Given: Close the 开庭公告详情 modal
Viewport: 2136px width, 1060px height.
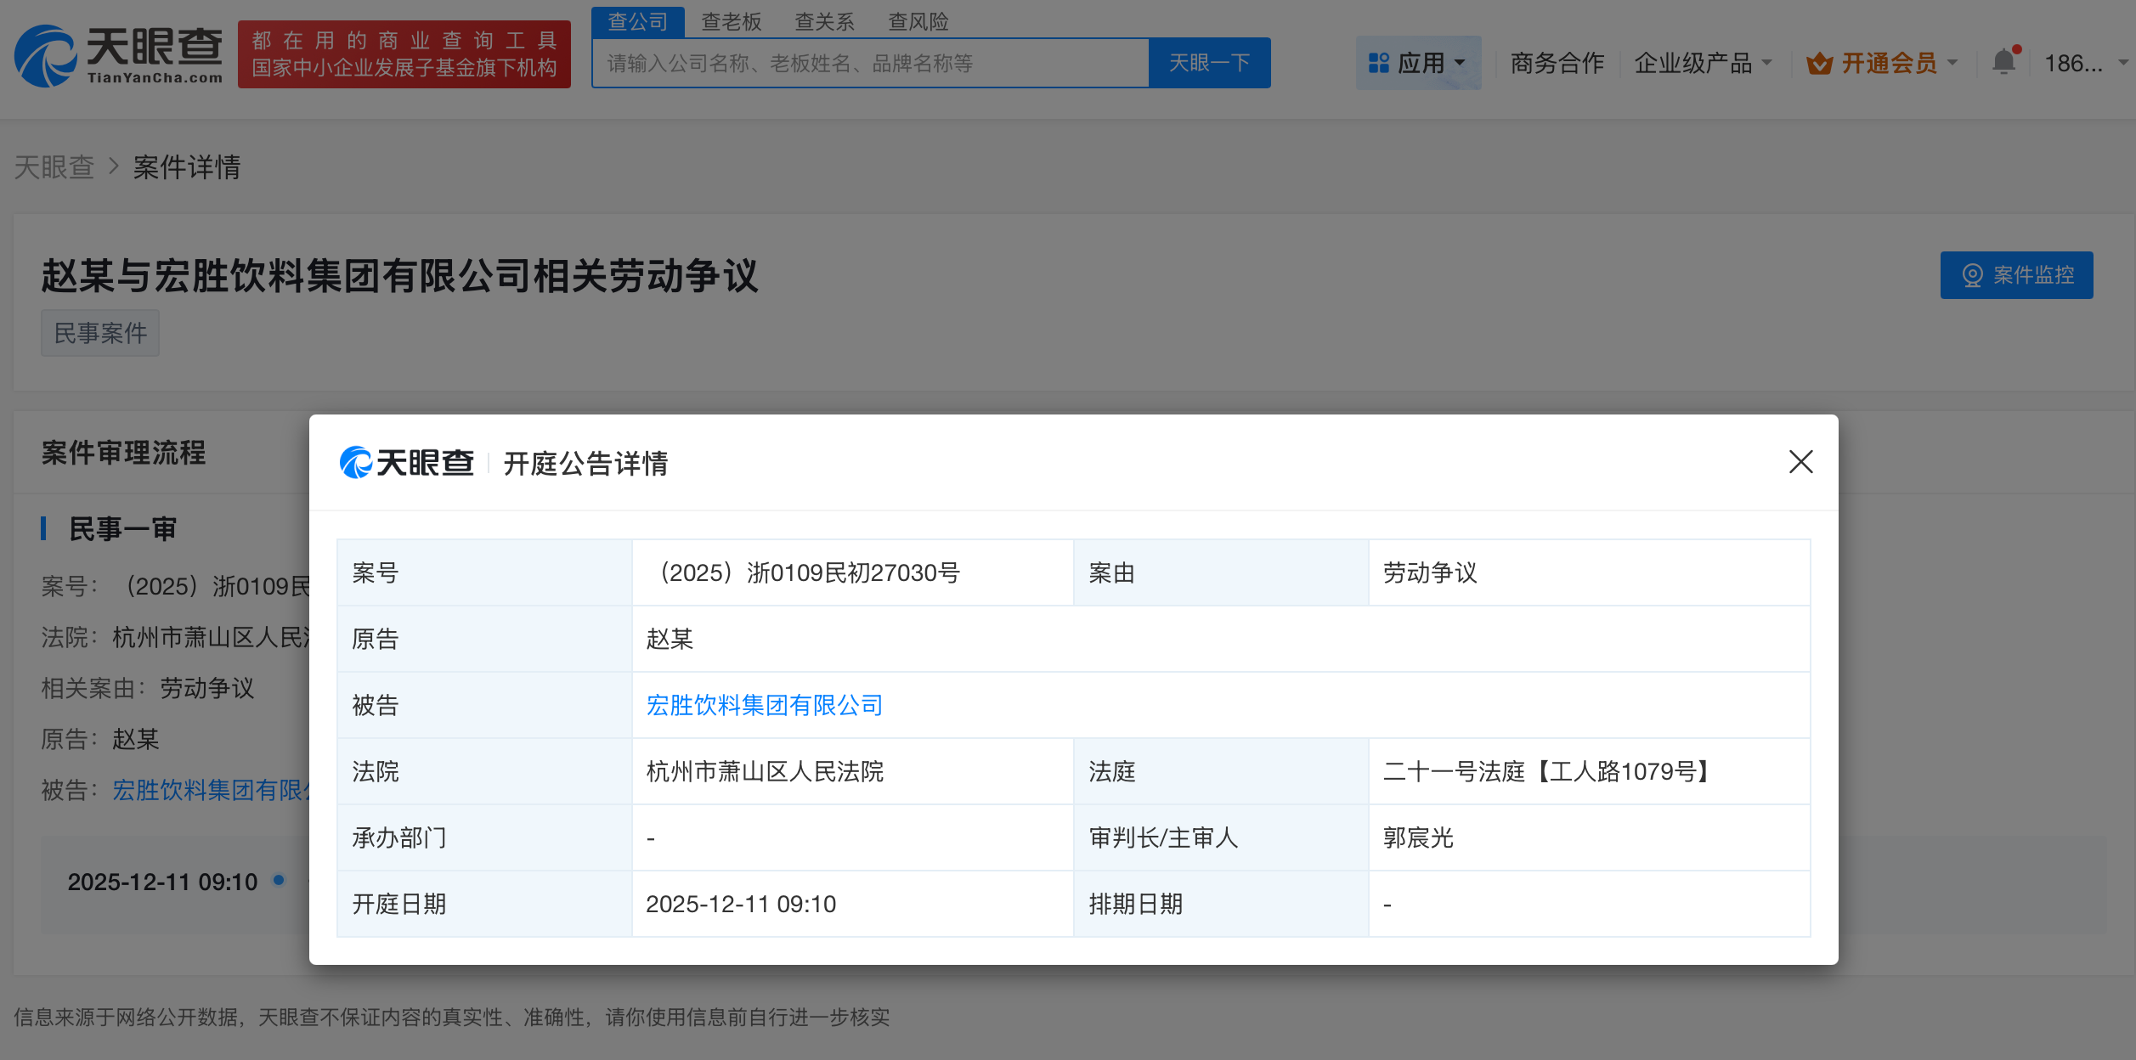Looking at the screenshot, I should pyautogui.click(x=1801, y=463).
